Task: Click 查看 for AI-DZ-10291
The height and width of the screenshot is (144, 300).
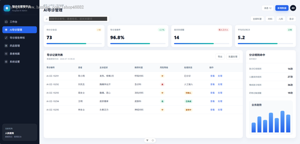Action: click(x=212, y=76)
